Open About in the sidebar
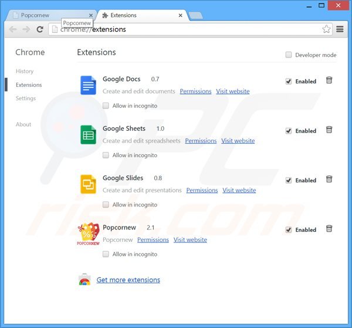 [23, 124]
